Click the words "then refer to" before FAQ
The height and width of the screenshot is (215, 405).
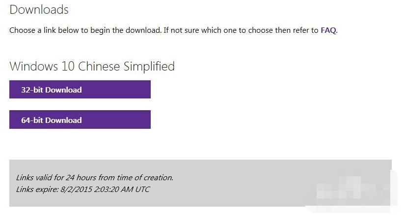295,30
